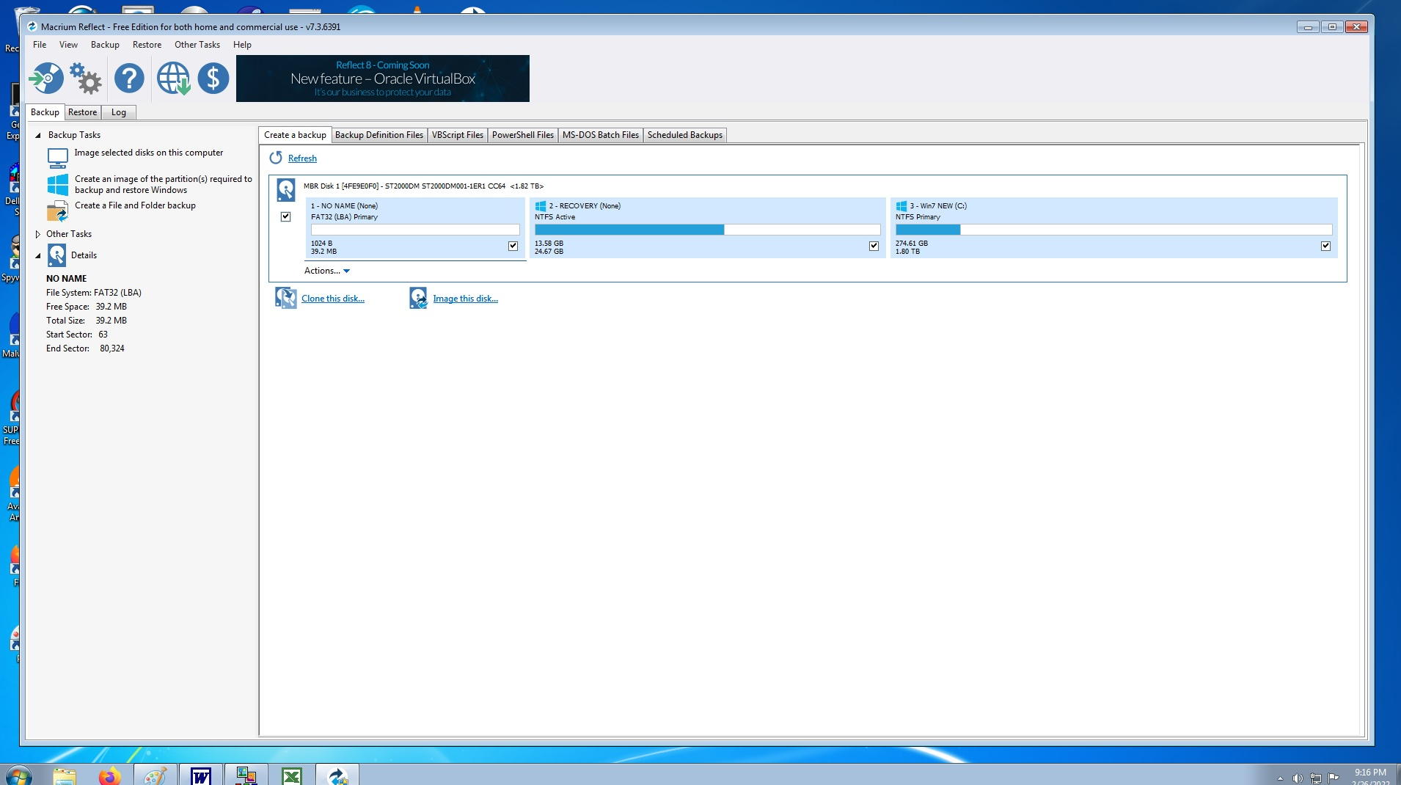This screenshot has height=785, width=1401.
Task: Expand the Other Tasks section
Action: pos(38,234)
